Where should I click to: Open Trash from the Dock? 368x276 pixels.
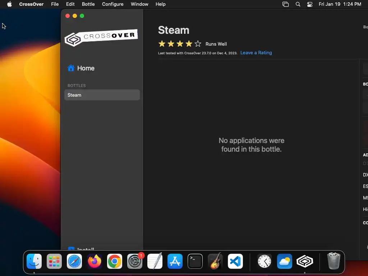(333, 261)
